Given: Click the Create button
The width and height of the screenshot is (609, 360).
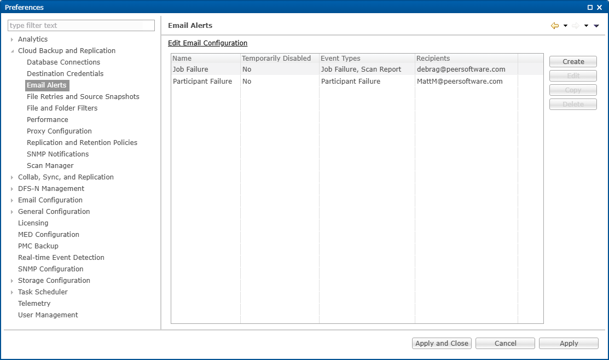Looking at the screenshot, I should click(573, 61).
